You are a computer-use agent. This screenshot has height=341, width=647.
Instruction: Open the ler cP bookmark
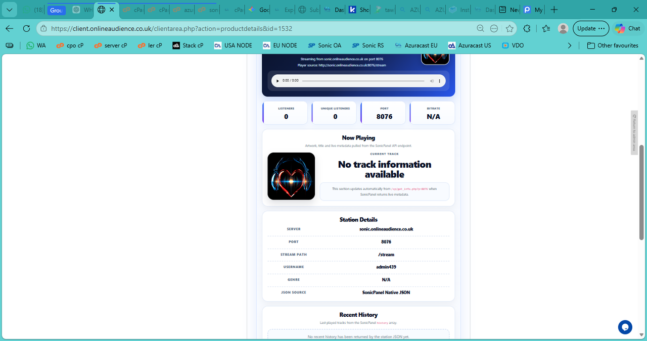[x=150, y=45]
